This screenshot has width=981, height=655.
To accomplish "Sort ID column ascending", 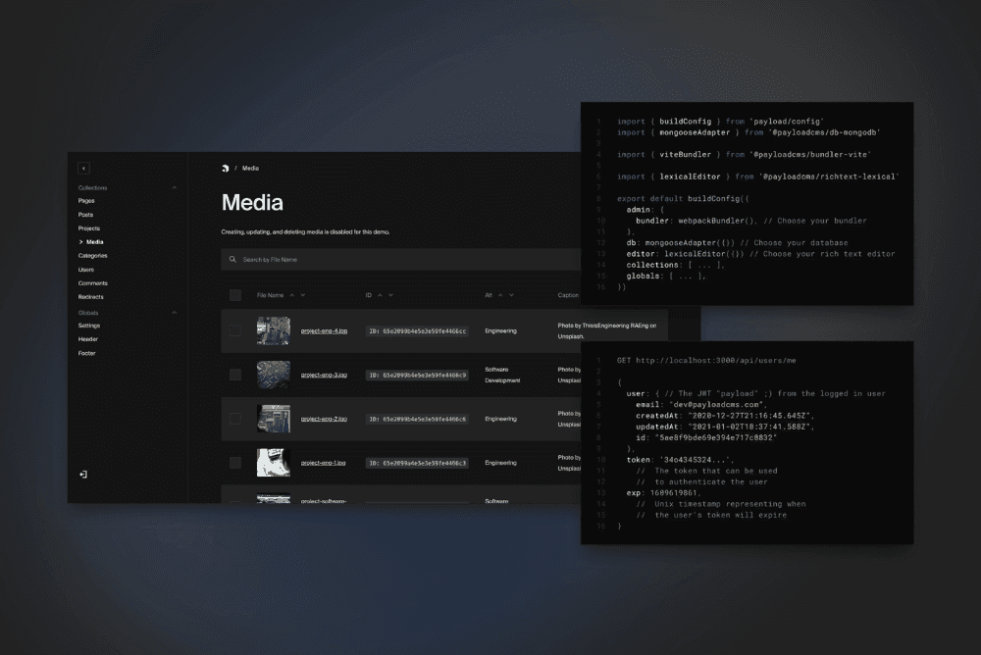I will 380,295.
